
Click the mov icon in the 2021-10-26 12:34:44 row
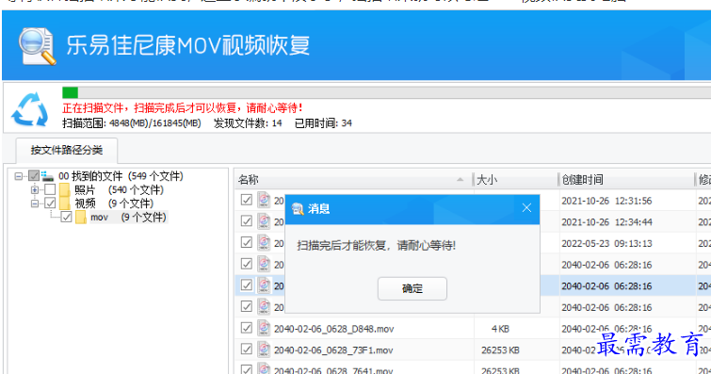pyautogui.click(x=264, y=221)
